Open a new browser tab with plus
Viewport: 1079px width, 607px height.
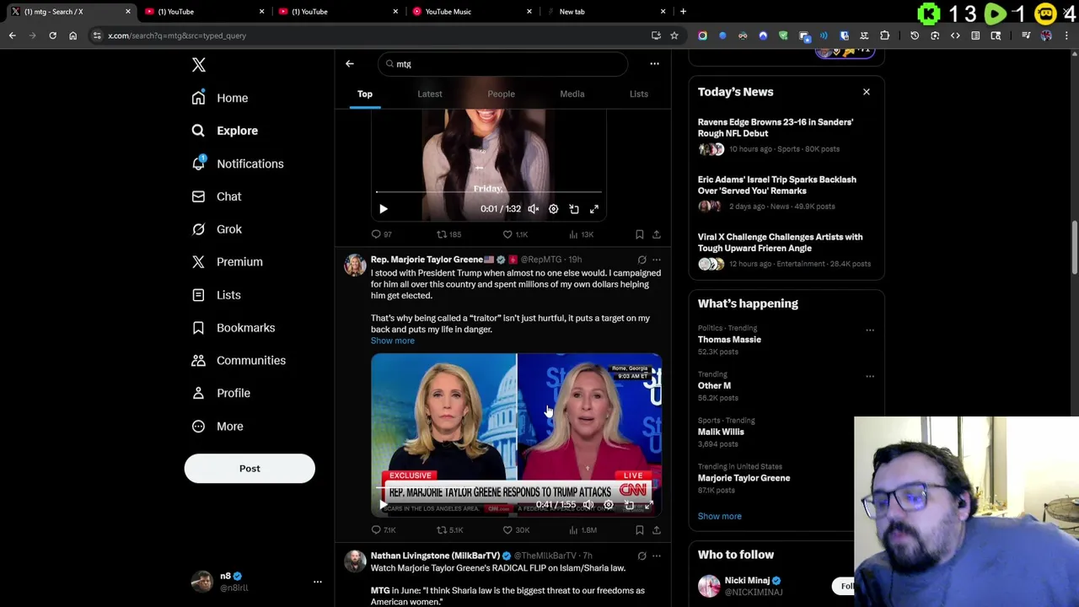[683, 12]
